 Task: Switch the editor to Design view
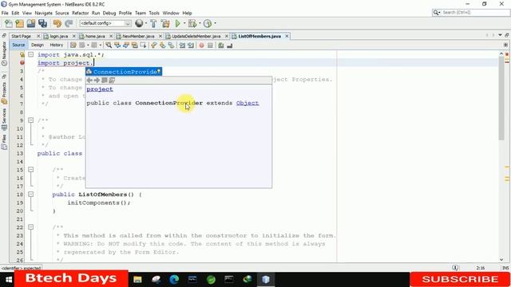38,45
